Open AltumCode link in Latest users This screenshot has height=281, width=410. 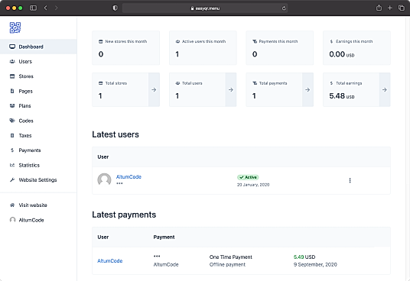(129, 176)
